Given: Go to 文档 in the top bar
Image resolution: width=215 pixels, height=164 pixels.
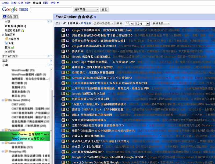Looking at the screenshot, I should (21, 3).
